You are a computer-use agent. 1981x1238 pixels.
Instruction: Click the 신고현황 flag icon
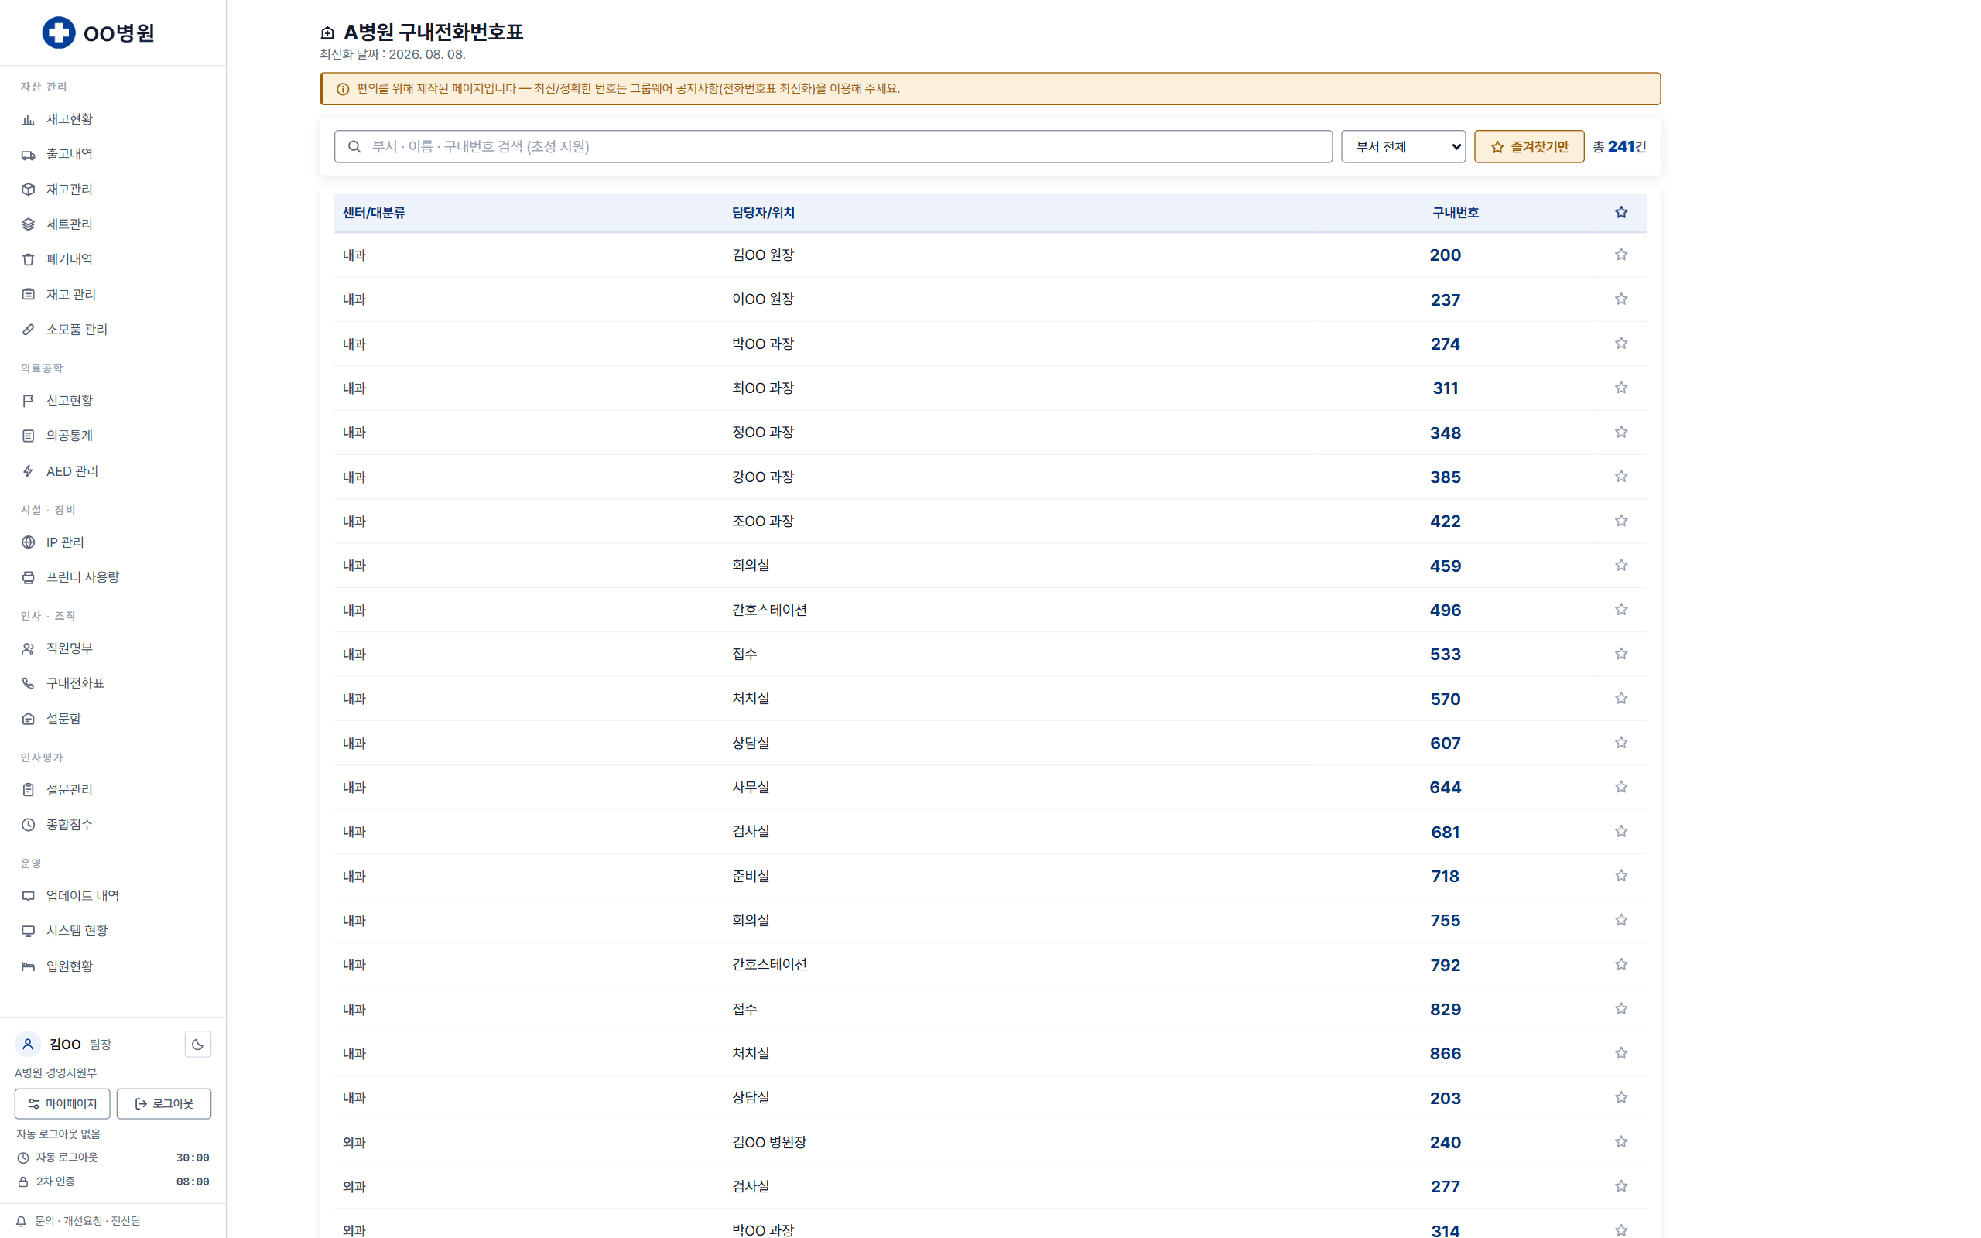[28, 400]
